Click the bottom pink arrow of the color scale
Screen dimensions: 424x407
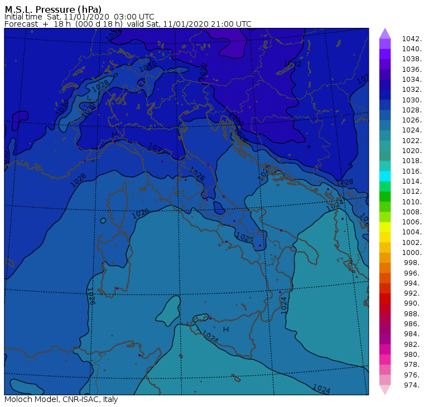[385, 389]
